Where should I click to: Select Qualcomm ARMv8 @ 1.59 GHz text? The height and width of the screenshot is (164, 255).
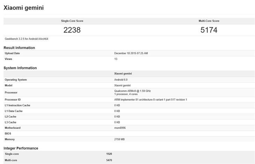pyautogui.click(x=132, y=91)
